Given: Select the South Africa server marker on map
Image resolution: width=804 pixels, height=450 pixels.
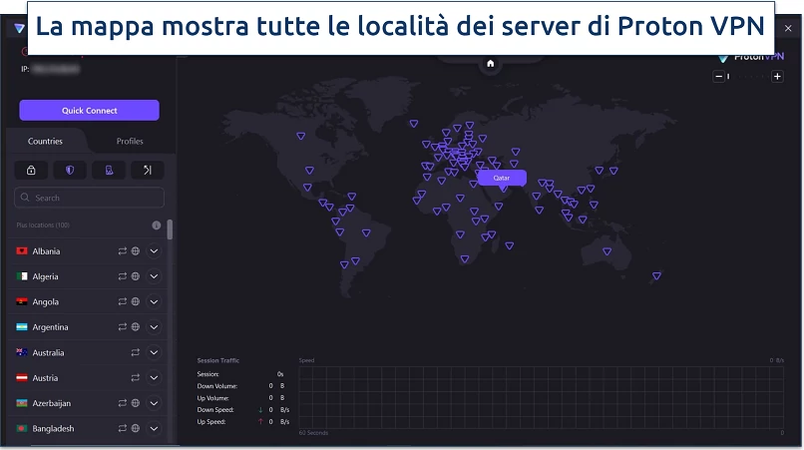Looking at the screenshot, I should [465, 259].
